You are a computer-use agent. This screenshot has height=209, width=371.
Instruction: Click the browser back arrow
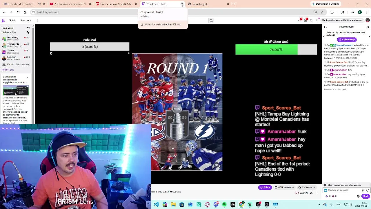[x=4, y=12]
